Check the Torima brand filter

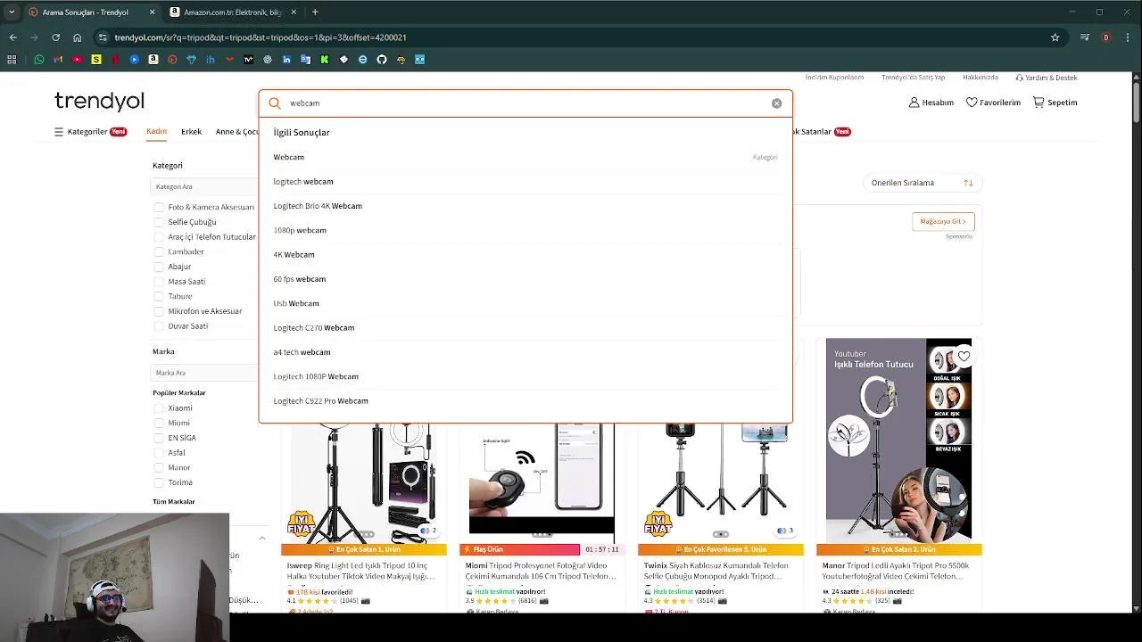(x=159, y=482)
